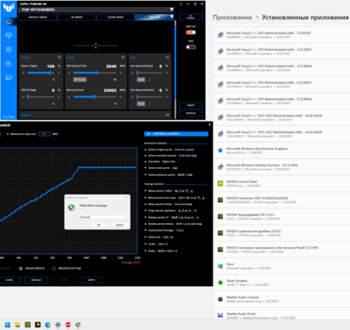This screenshot has width=350, height=330.
Task: Toggle the orange 0dB Fan switch
Action: (x=191, y=32)
